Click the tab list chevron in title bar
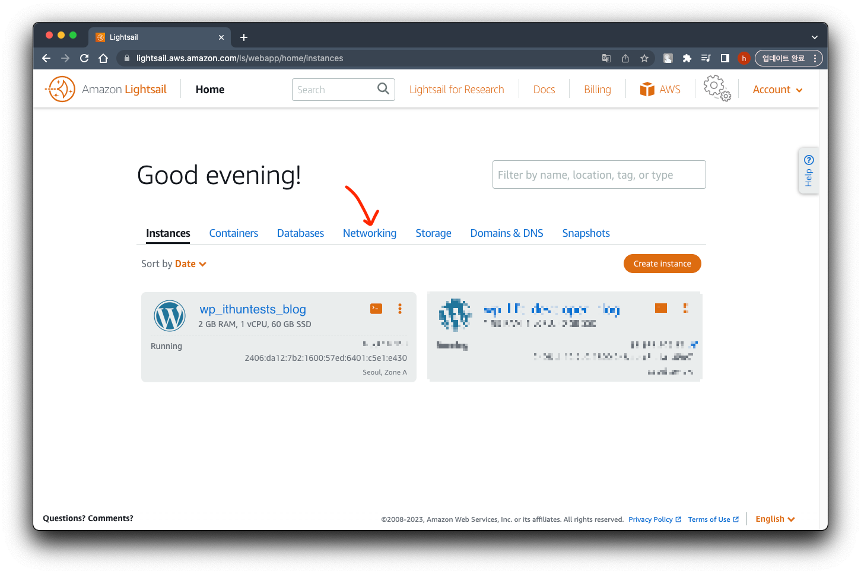This screenshot has height=574, width=861. [x=815, y=37]
